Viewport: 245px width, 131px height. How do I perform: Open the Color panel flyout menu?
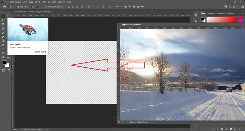pyautogui.click(x=243, y=13)
